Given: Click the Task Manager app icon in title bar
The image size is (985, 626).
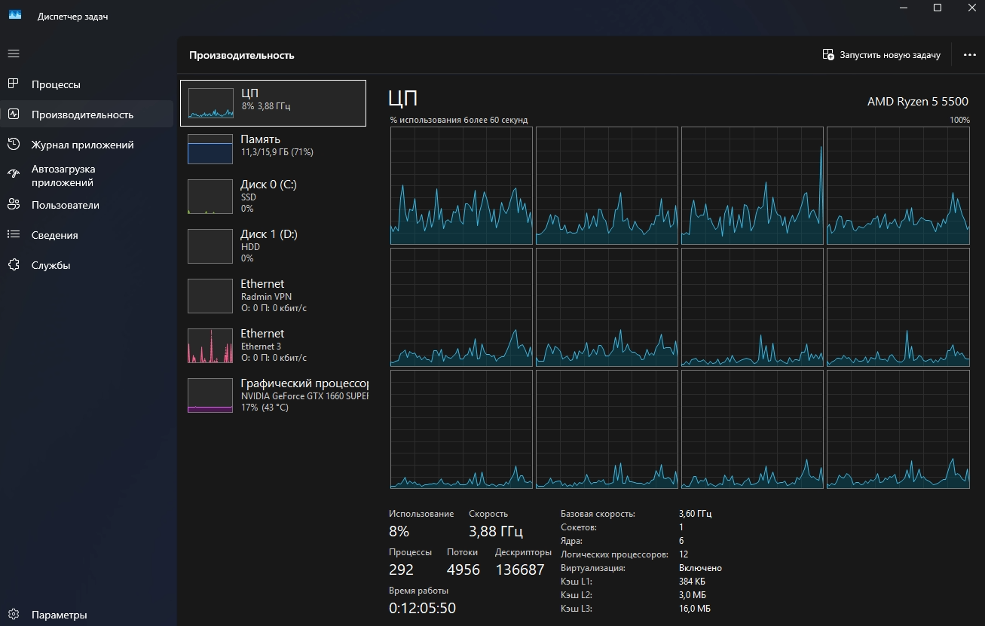Looking at the screenshot, I should (x=15, y=16).
